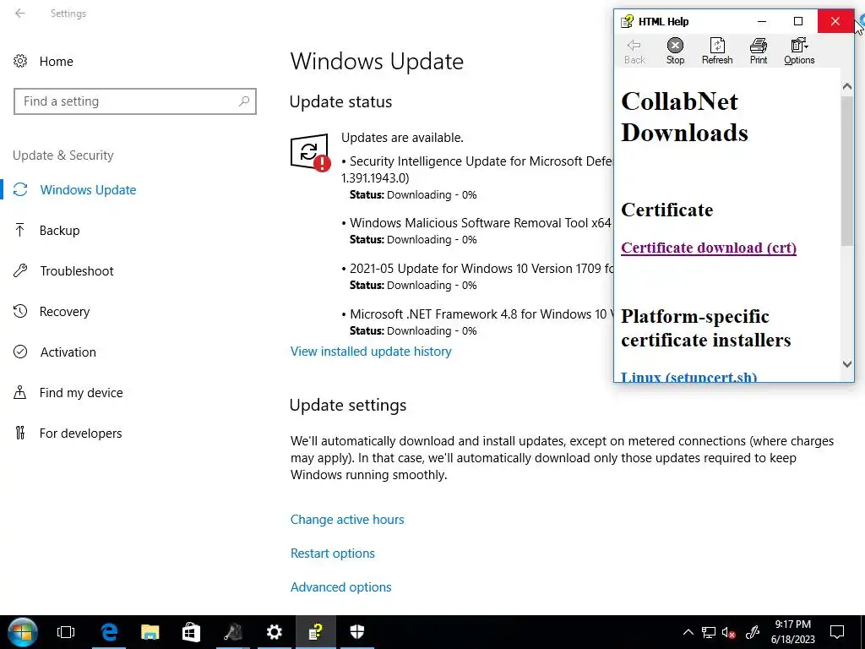Refresh the HTML Help page

point(717,52)
